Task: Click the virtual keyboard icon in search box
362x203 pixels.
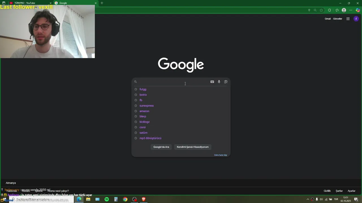Action: tap(212, 82)
